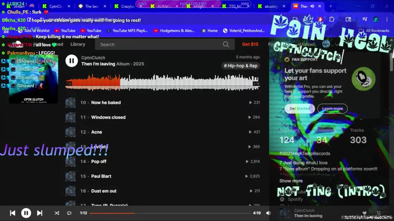Open the CptnClutch artist link above waveform
This screenshot has width=394, height=221.
coord(93,58)
